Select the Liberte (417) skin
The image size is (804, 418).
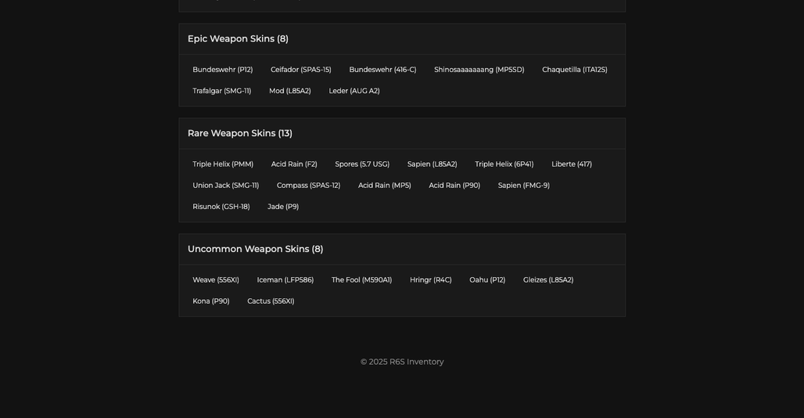(x=572, y=164)
